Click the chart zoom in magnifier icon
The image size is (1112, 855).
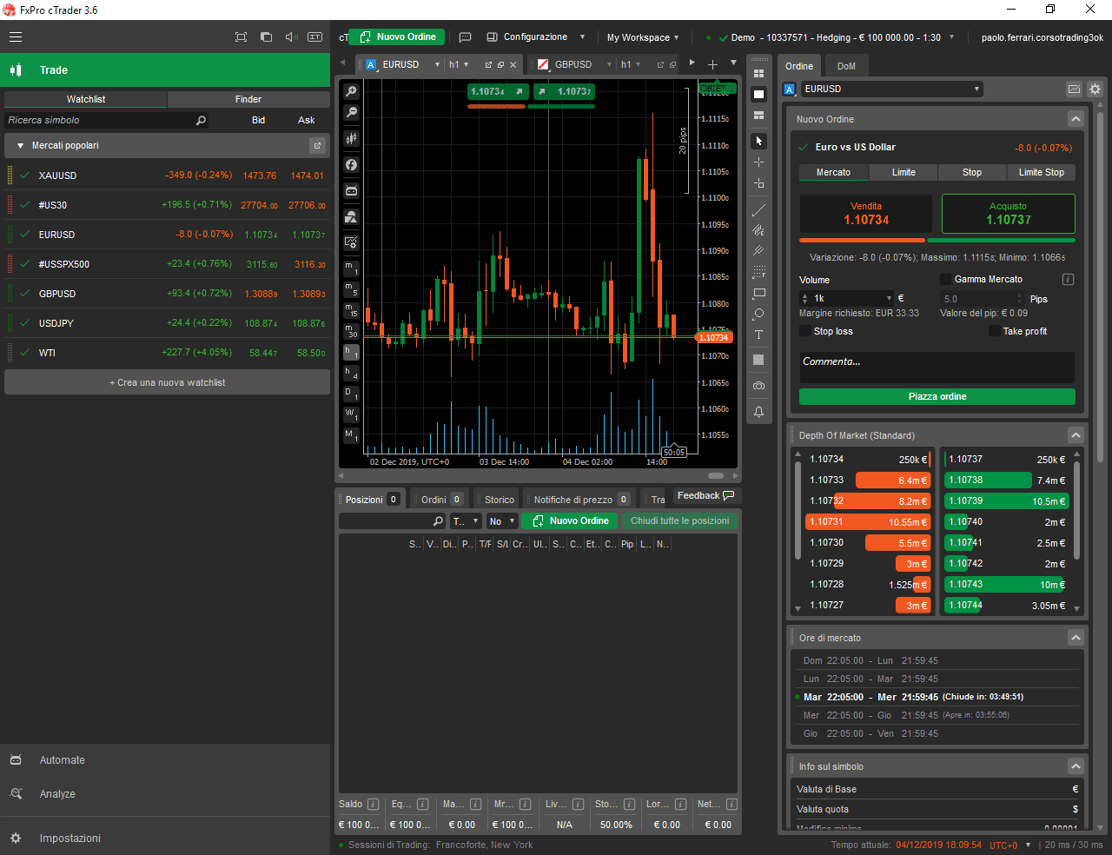[351, 91]
